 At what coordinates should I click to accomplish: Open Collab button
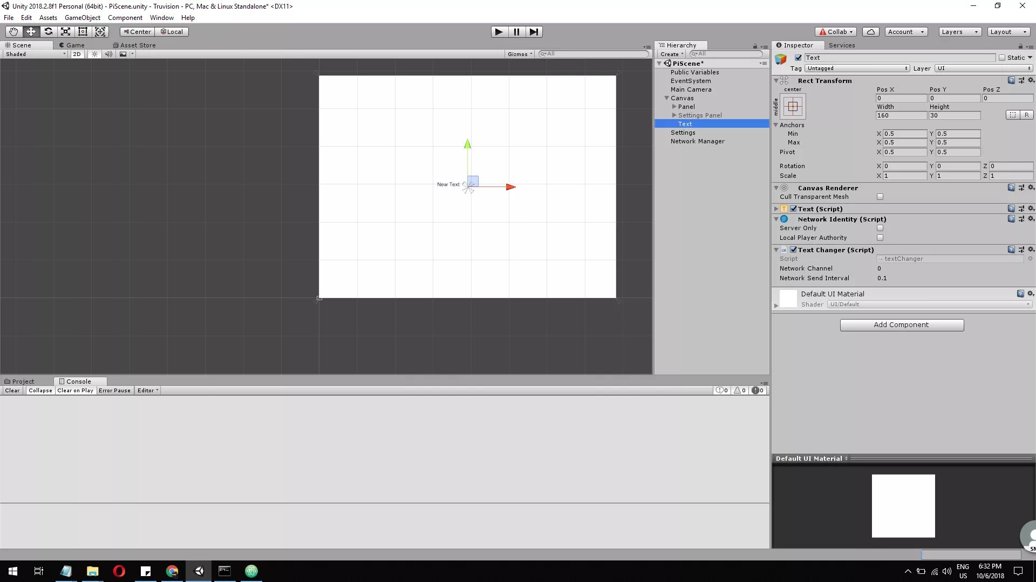[x=836, y=32]
